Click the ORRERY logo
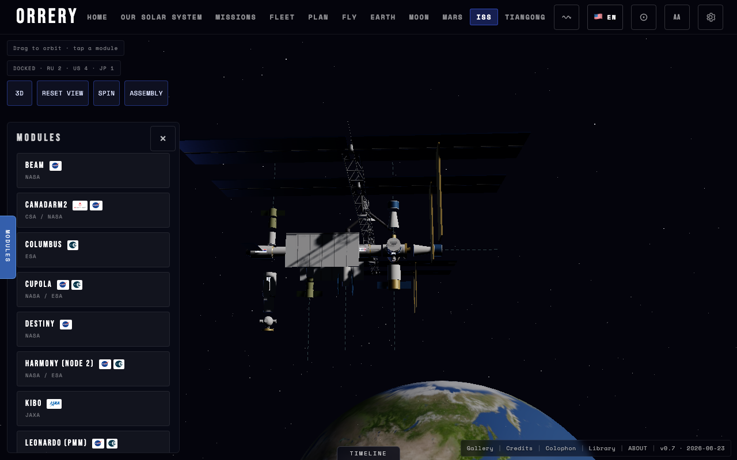 47,16
